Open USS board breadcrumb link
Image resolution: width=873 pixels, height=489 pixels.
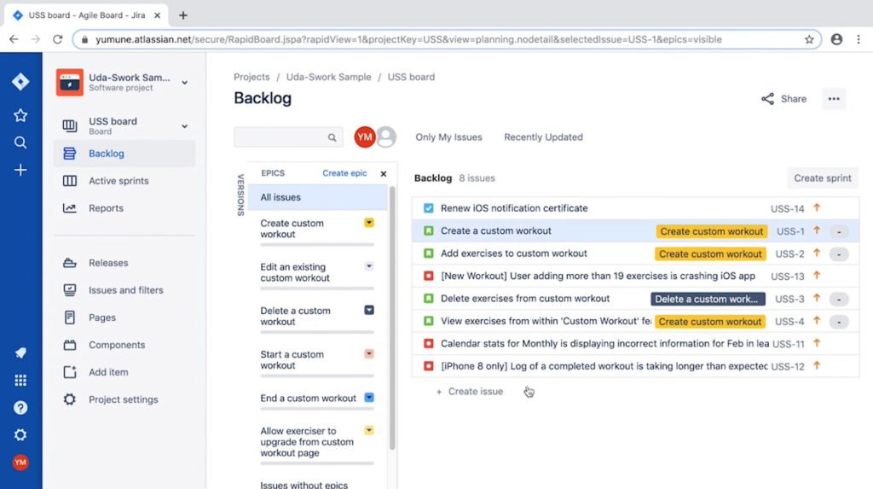(411, 77)
